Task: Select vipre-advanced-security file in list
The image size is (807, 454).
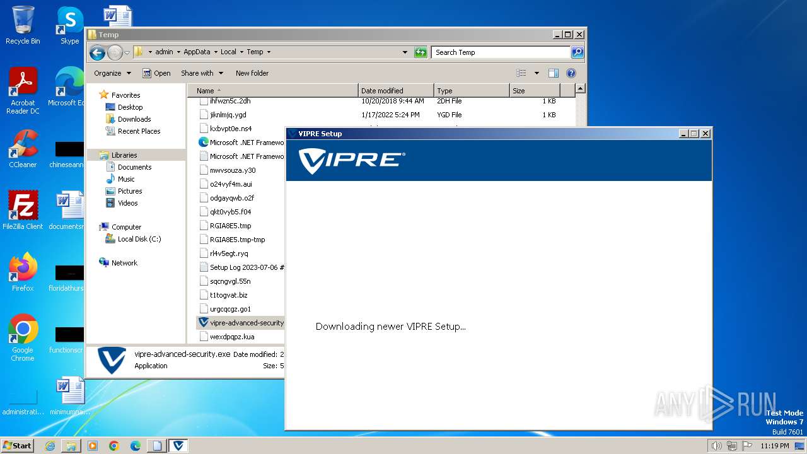Action: pos(241,323)
